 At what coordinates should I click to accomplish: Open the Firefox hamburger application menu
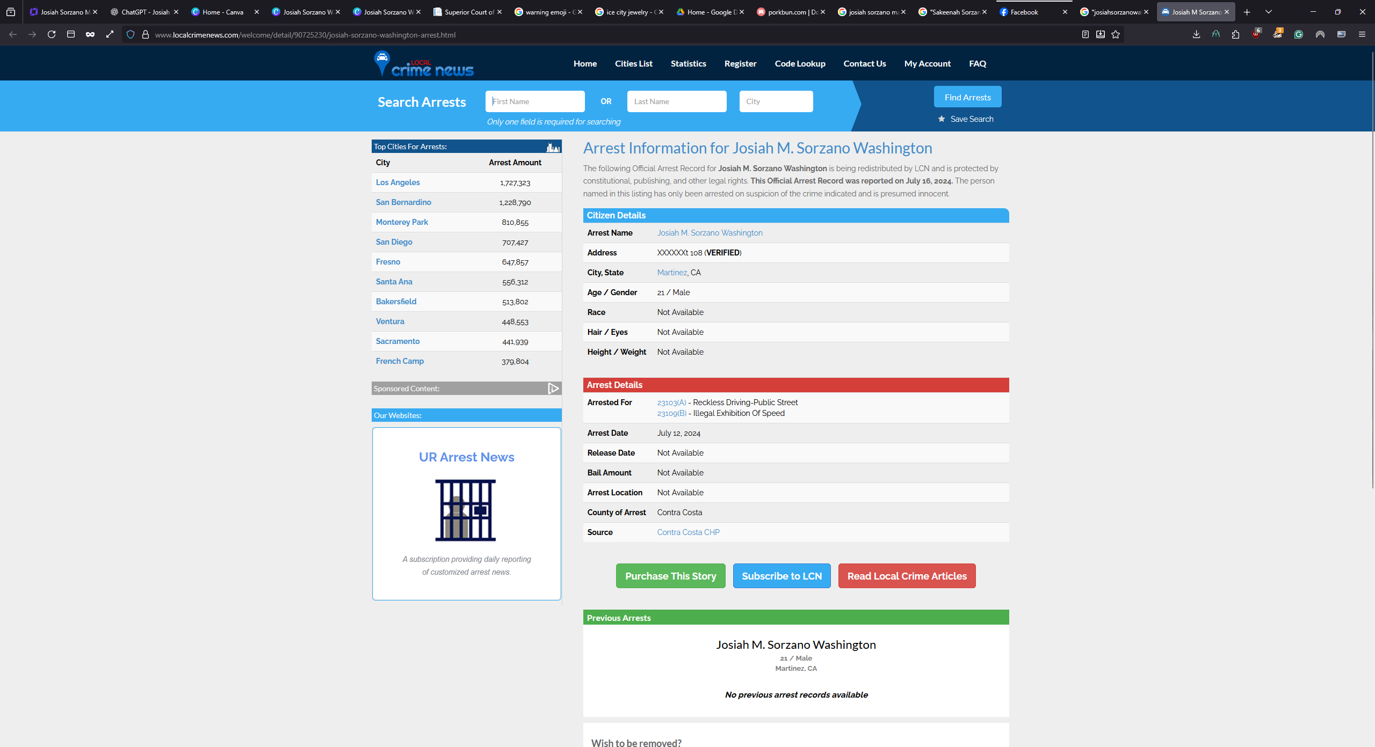click(1362, 35)
